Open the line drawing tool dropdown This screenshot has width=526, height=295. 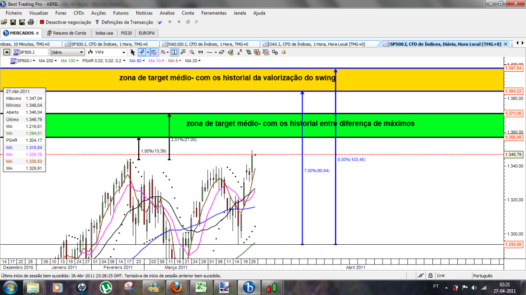coord(215,52)
